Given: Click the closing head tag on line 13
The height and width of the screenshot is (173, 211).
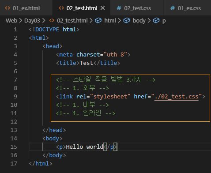Looking at the screenshot, I should [54, 130].
